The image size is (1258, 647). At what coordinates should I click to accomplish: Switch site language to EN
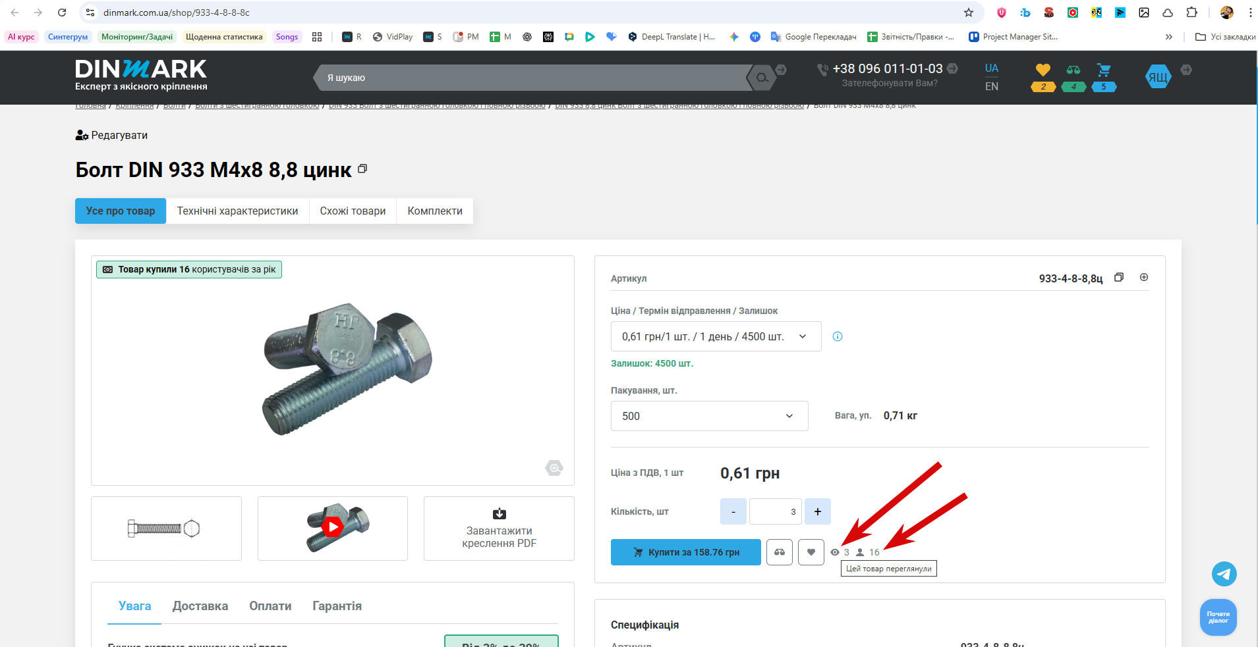tap(992, 86)
